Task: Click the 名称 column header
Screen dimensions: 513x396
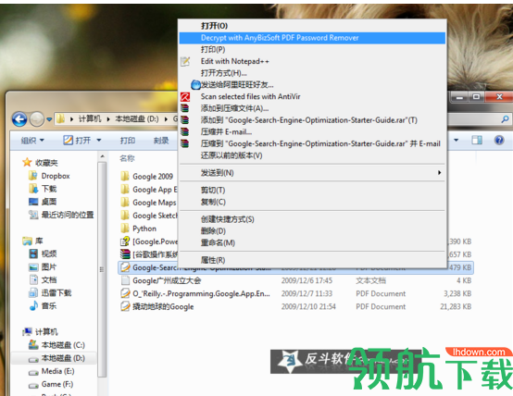Action: point(127,158)
